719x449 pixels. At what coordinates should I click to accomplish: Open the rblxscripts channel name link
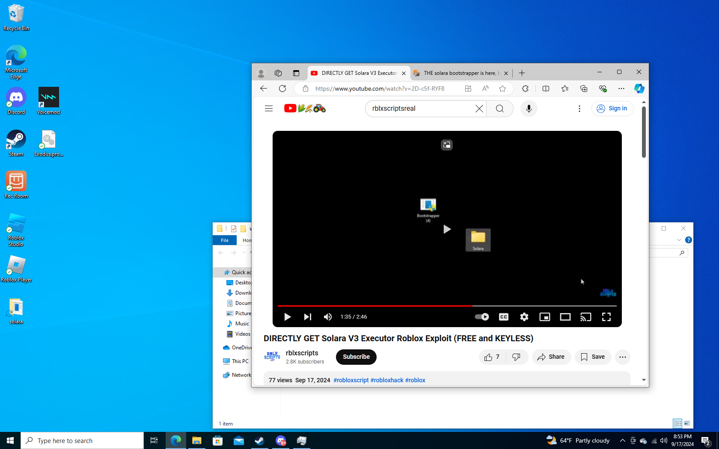[x=302, y=353]
